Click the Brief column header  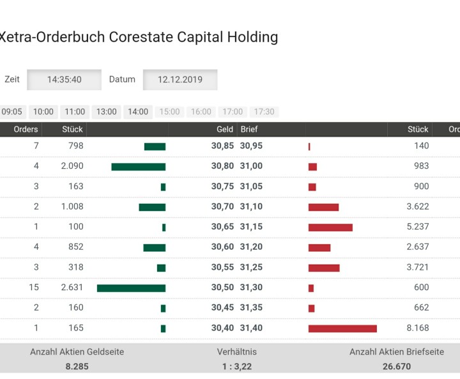pos(249,129)
